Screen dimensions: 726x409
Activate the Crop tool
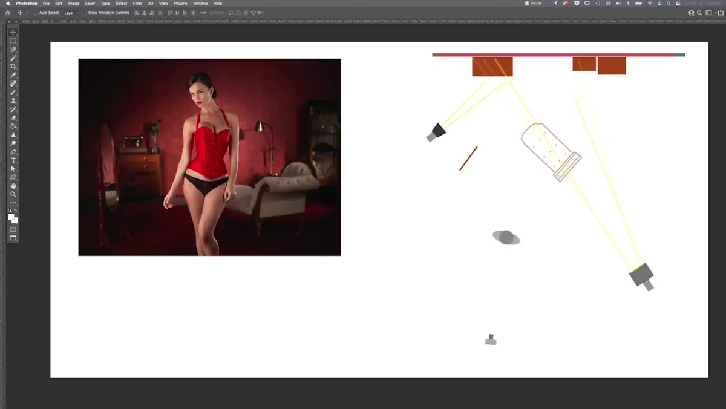[13, 67]
